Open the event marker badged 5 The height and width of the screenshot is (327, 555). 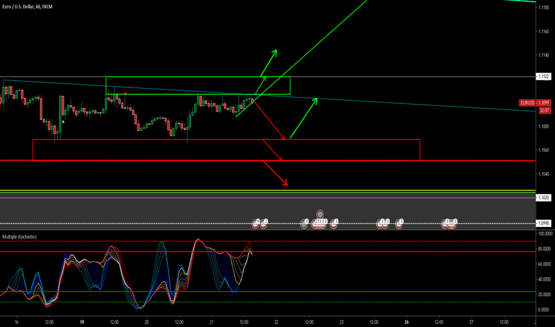[x=445, y=224]
